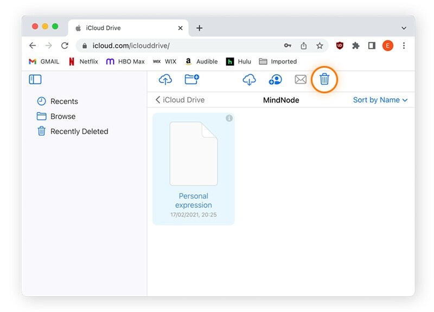Open Browse in the sidebar

(x=56, y=116)
